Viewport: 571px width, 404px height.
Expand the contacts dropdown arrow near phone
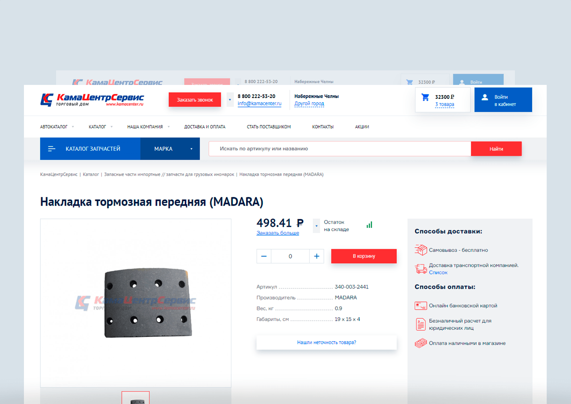coord(230,100)
